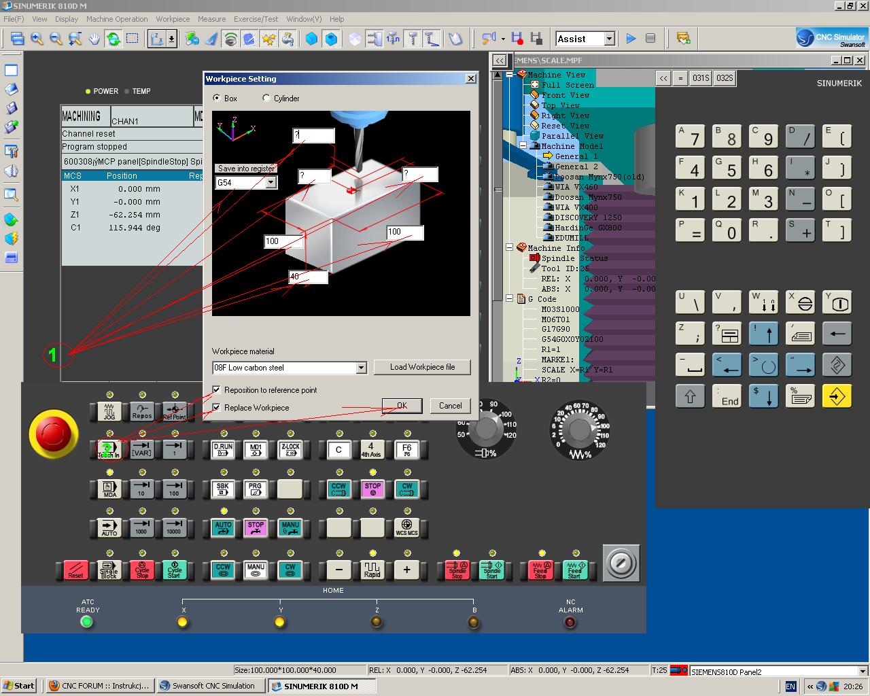The width and height of the screenshot is (870, 696).
Task: Toggle the Single Block key
Action: (x=109, y=570)
